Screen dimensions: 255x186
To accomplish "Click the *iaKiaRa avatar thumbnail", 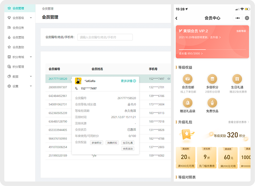I will click(78, 81).
